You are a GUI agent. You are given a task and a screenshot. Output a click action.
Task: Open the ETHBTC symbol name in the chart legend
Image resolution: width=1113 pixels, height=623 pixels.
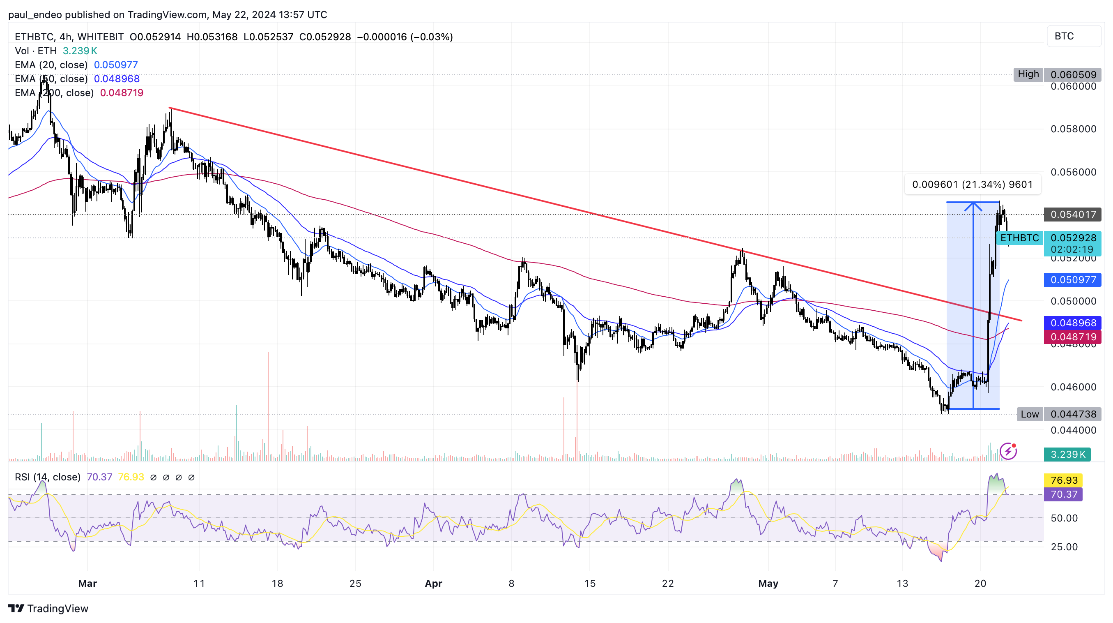point(31,37)
